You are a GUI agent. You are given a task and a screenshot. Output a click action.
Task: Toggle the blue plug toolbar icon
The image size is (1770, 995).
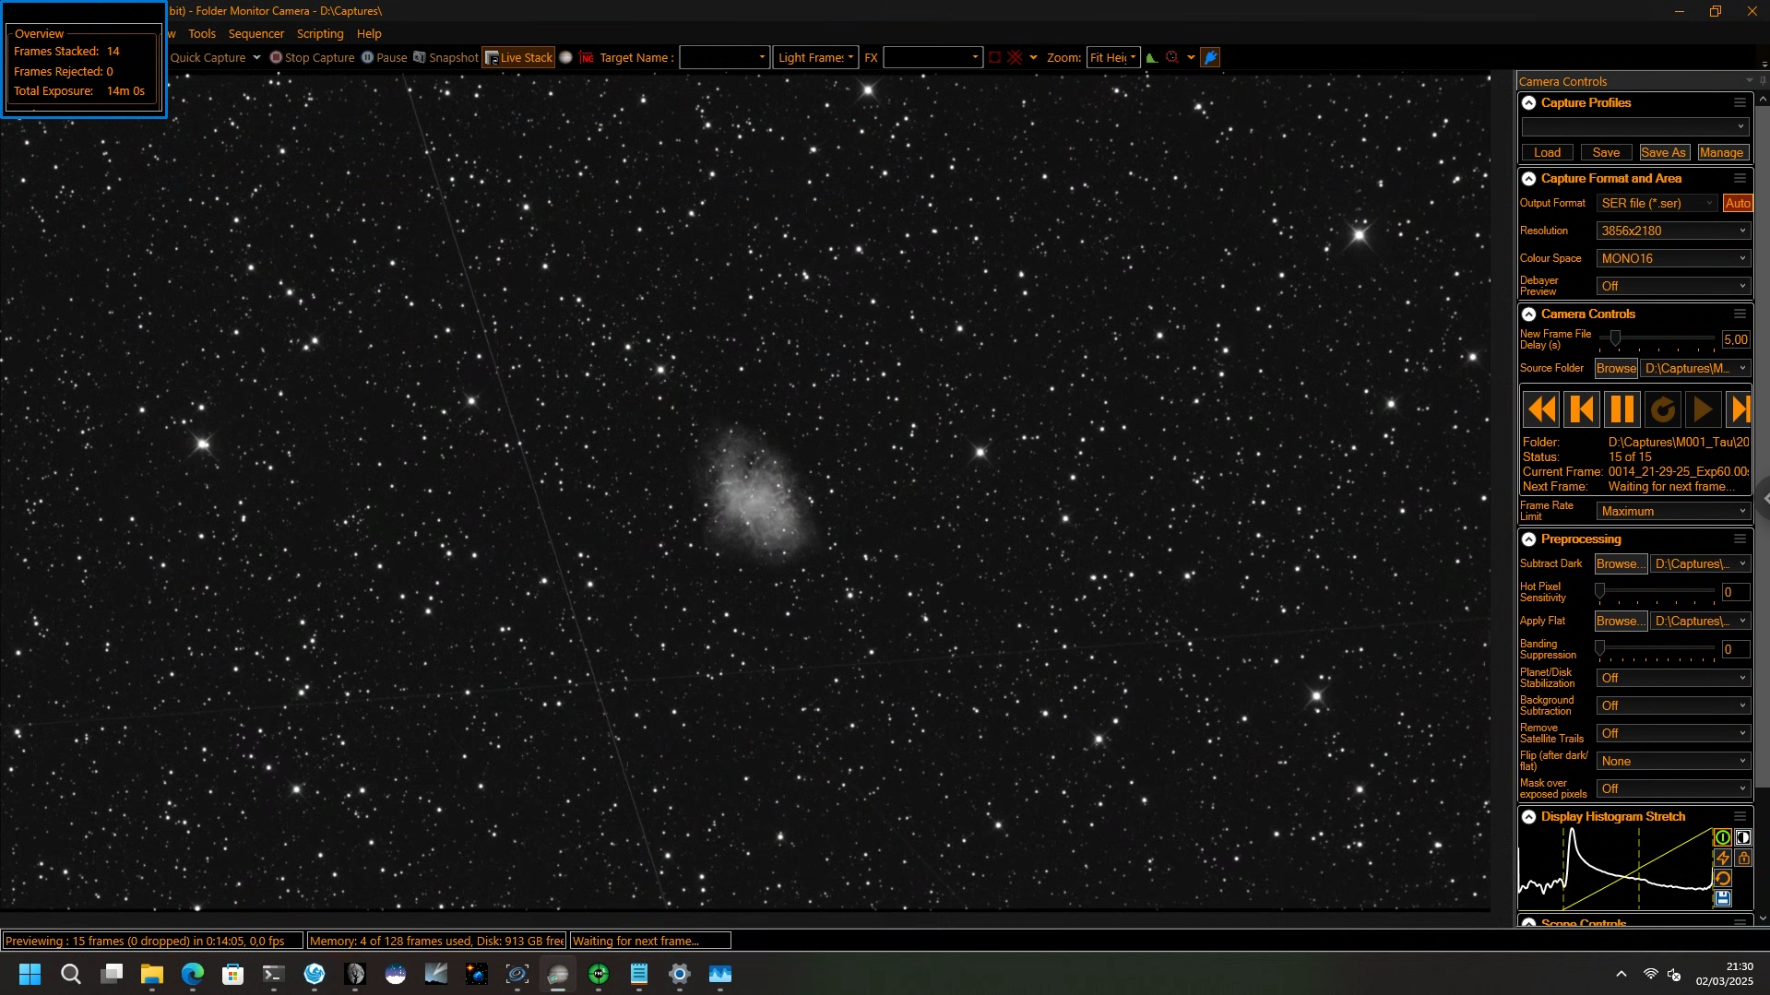(1211, 57)
